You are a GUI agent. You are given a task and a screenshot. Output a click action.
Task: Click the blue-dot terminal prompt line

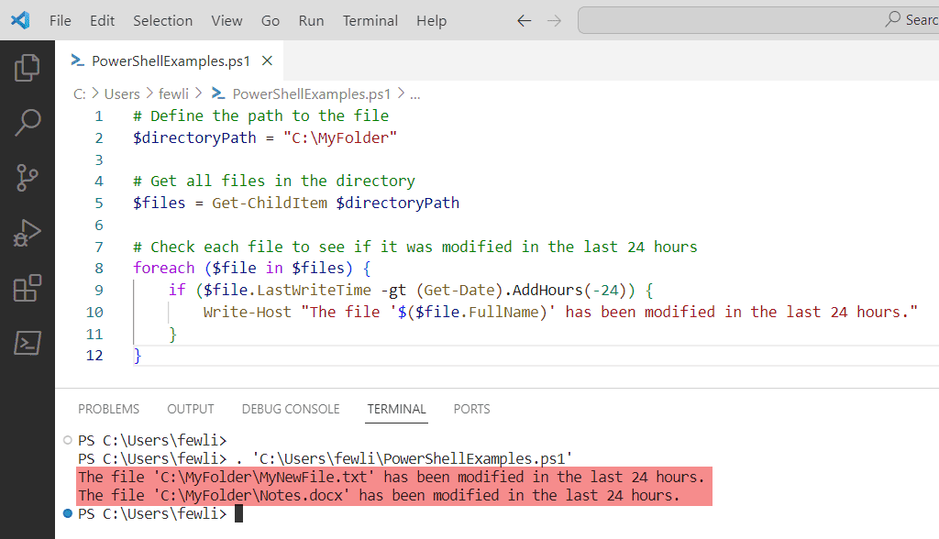pos(153,514)
